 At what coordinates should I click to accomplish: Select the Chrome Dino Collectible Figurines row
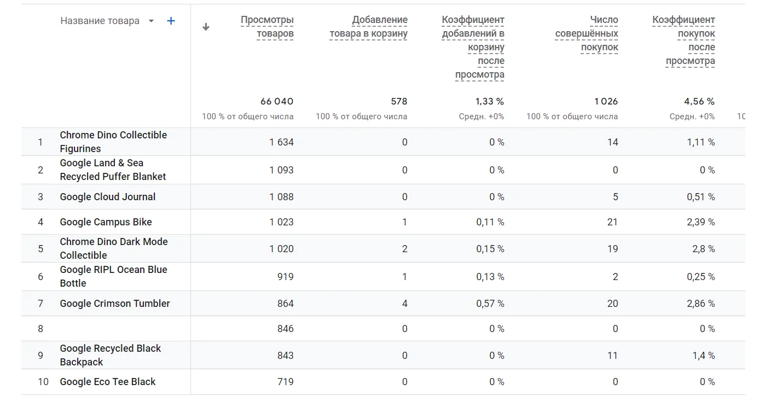[x=113, y=142]
